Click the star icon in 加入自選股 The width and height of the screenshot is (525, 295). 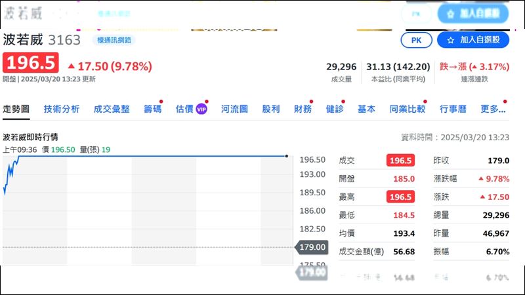(451, 40)
